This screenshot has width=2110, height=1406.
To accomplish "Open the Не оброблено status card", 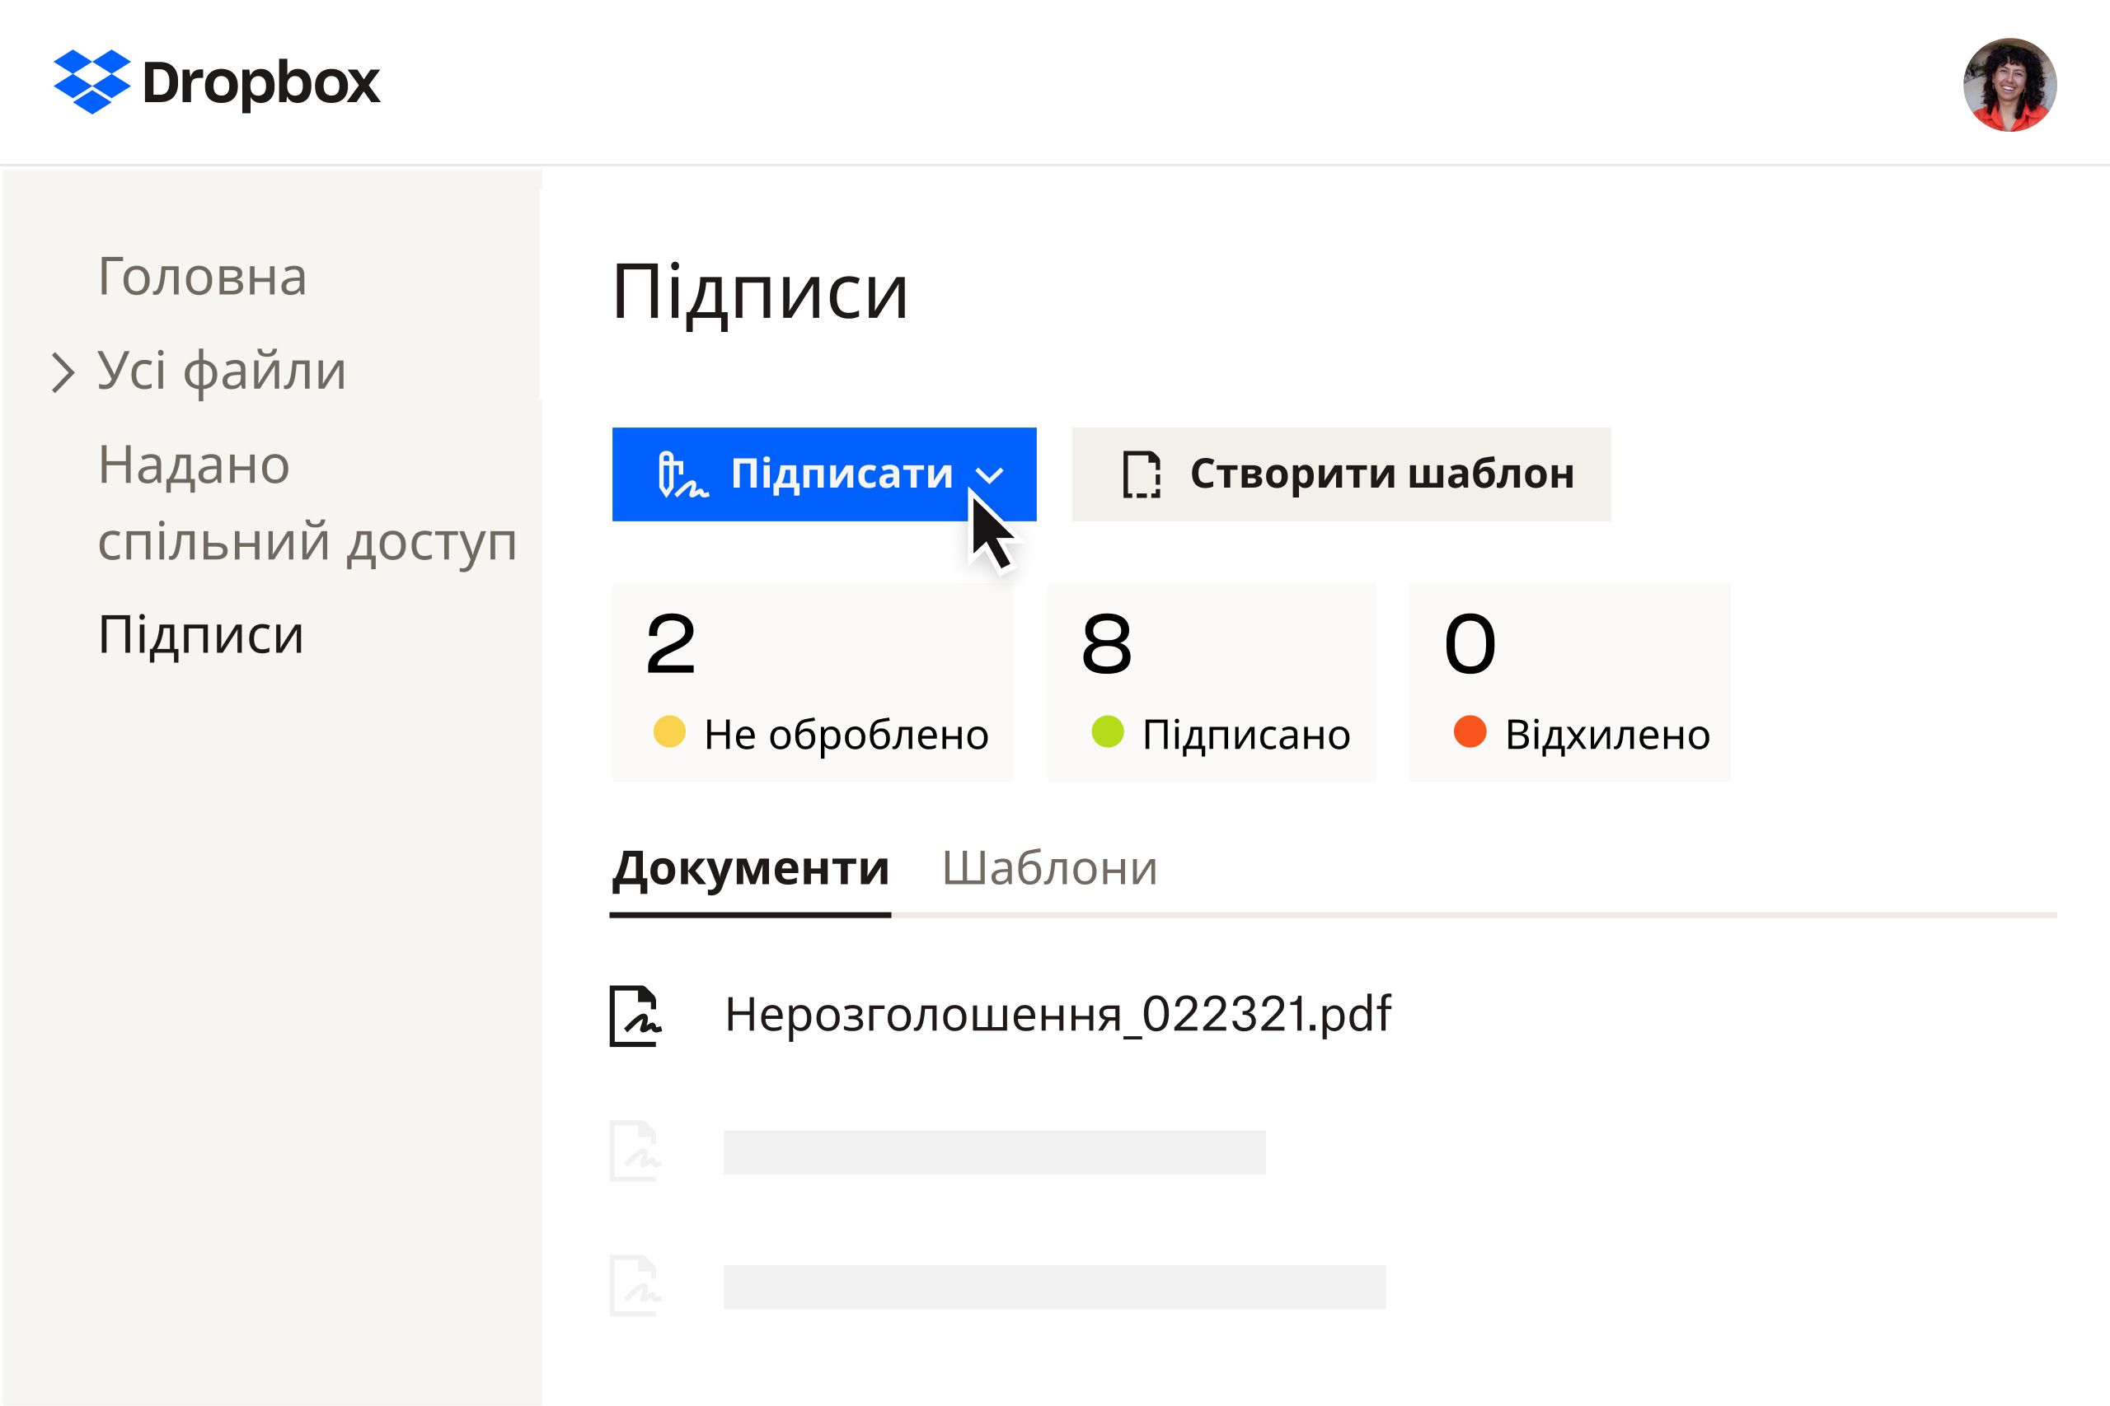I will point(812,682).
